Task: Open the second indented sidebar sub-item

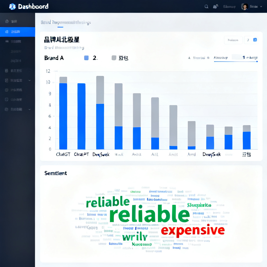Action: [x=16, y=61]
